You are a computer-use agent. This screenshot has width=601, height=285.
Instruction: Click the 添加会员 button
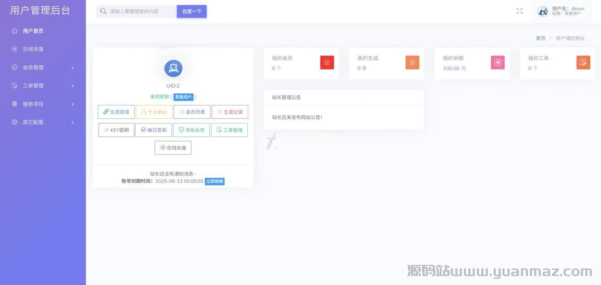[x=191, y=130]
